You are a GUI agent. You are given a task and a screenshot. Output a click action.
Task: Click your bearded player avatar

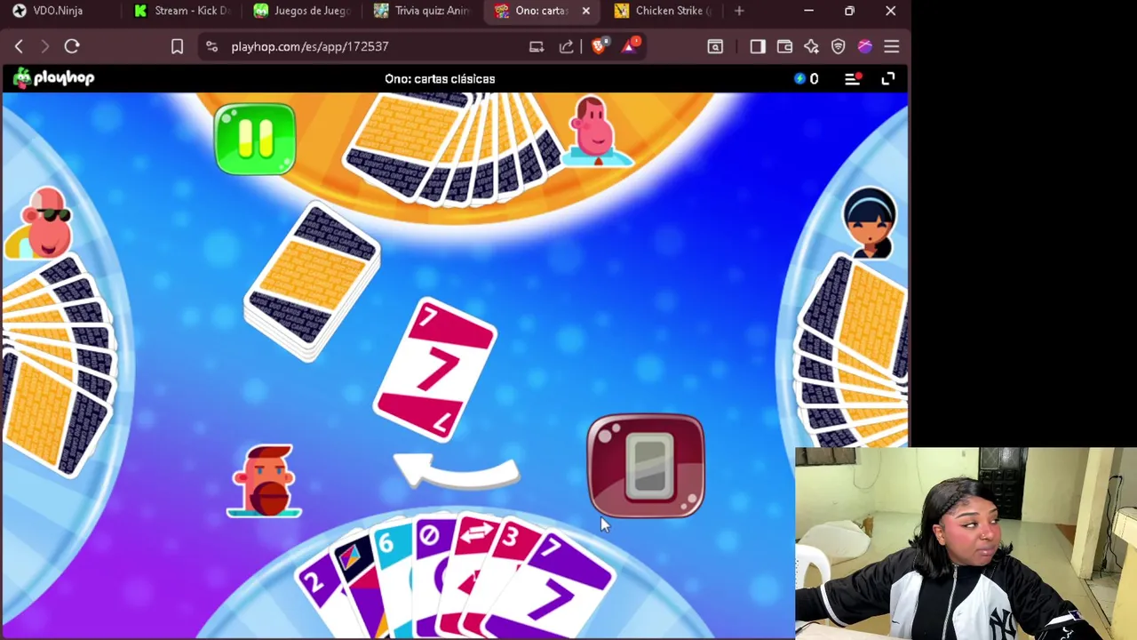[265, 481]
